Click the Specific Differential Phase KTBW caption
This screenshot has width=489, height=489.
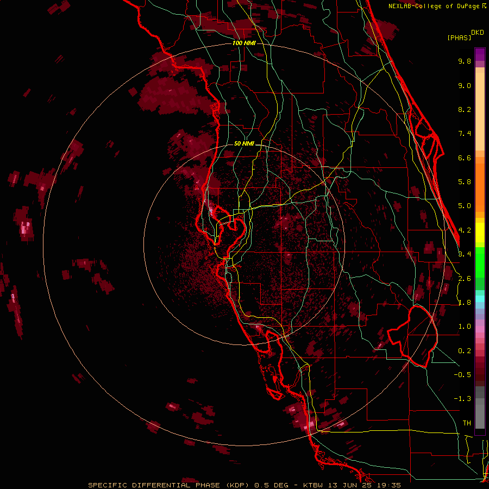click(x=244, y=485)
